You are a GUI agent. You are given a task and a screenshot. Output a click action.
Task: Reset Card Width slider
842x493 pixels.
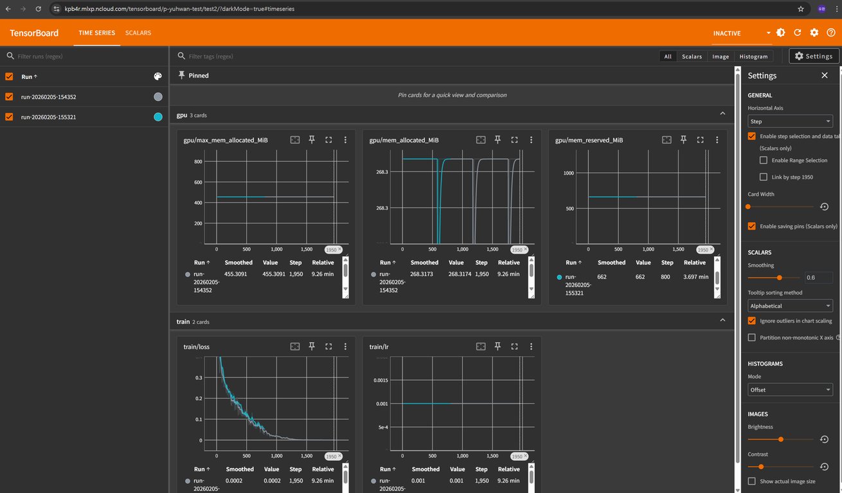tap(825, 207)
